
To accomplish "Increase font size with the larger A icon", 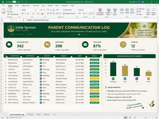I will click(41, 10).
